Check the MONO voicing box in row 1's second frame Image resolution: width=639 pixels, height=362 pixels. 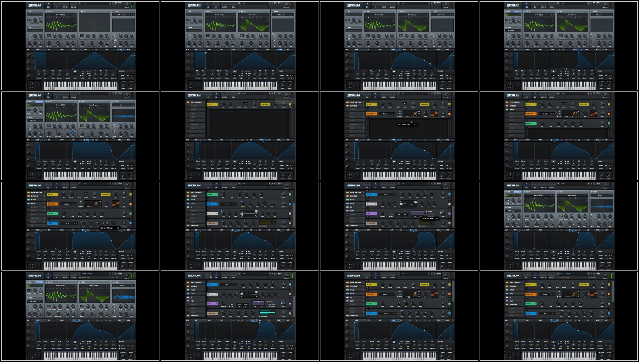279,75
